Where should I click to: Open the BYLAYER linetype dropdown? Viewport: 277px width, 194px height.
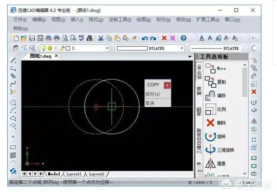[x=215, y=48]
